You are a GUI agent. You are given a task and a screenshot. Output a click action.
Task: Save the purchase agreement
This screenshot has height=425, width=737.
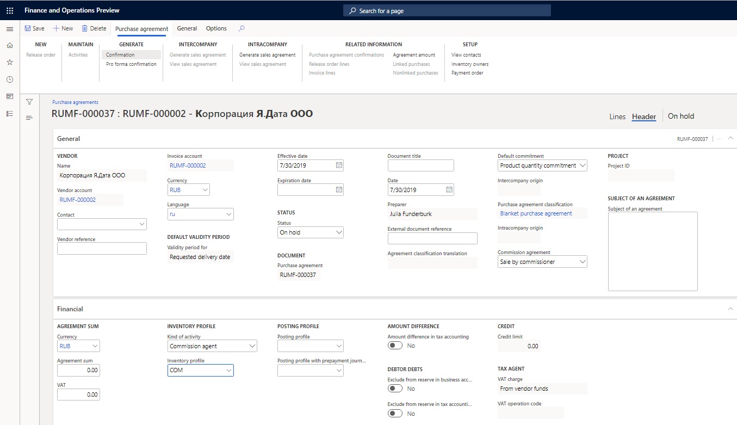pos(35,28)
